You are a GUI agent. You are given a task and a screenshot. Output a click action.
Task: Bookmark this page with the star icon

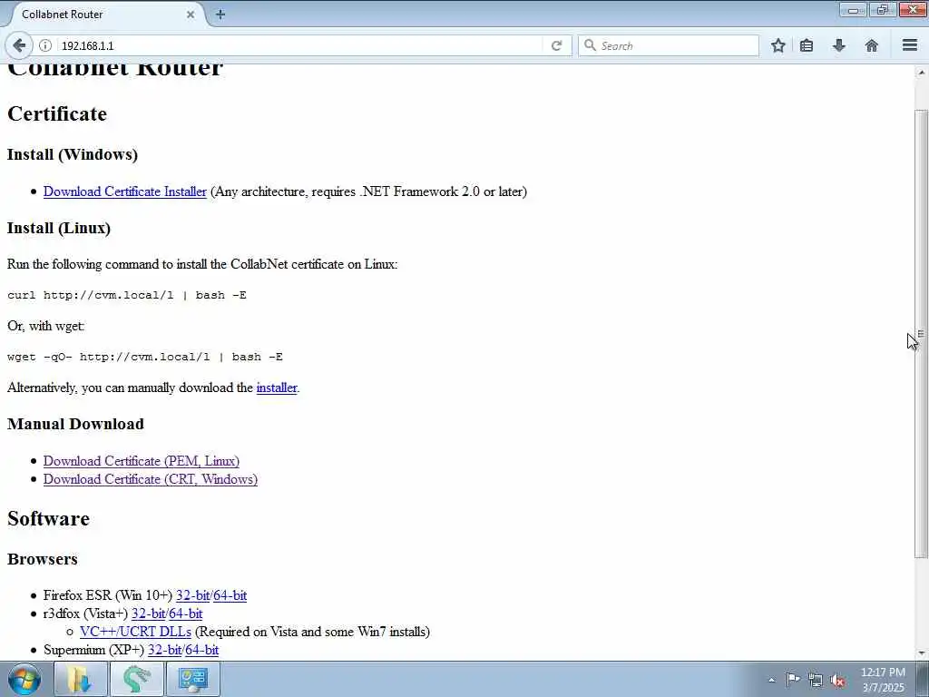[x=777, y=45]
